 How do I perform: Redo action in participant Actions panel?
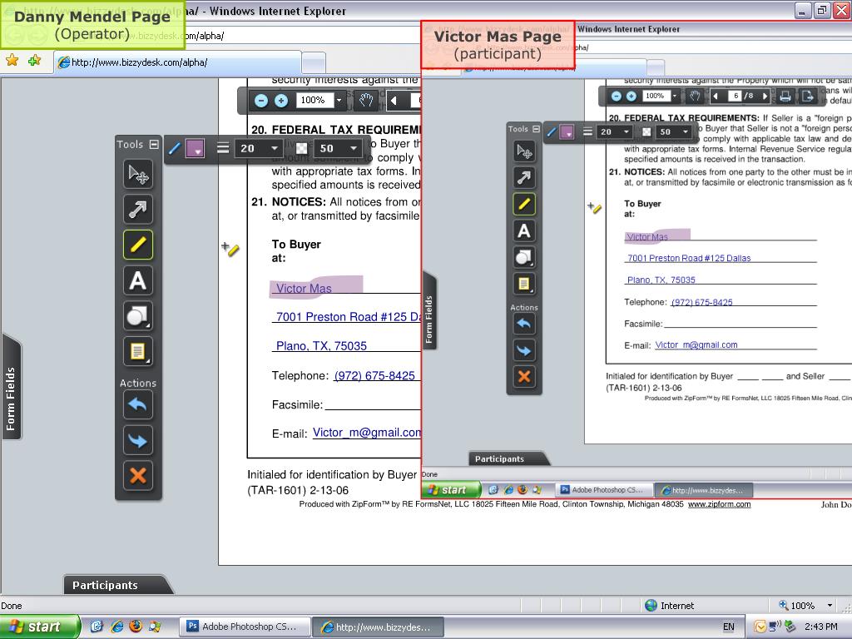(524, 350)
